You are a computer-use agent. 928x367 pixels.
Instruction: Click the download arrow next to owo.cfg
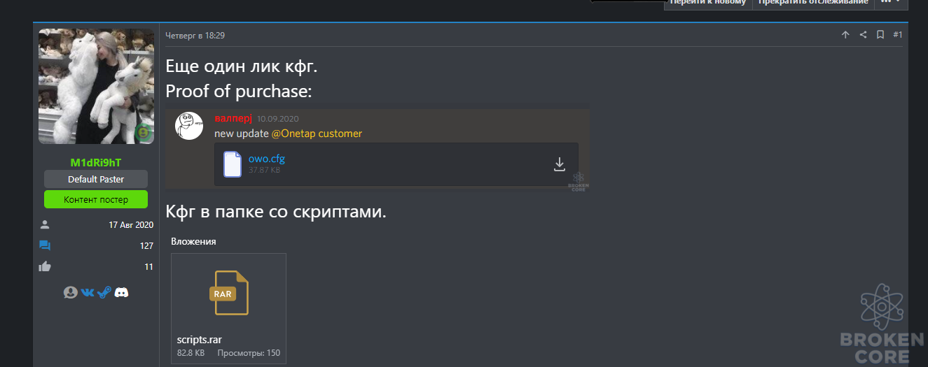click(560, 164)
